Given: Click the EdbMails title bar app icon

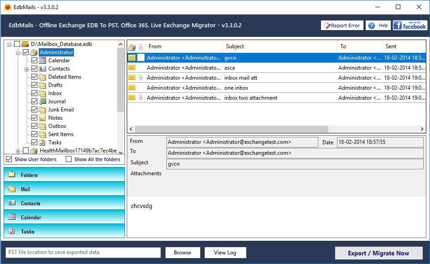Looking at the screenshot, I should pos(7,7).
